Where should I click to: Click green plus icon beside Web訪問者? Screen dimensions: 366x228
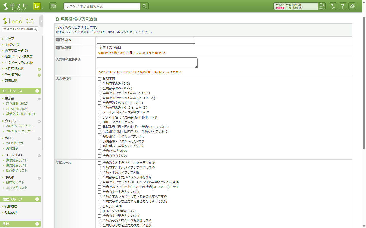click(39, 75)
